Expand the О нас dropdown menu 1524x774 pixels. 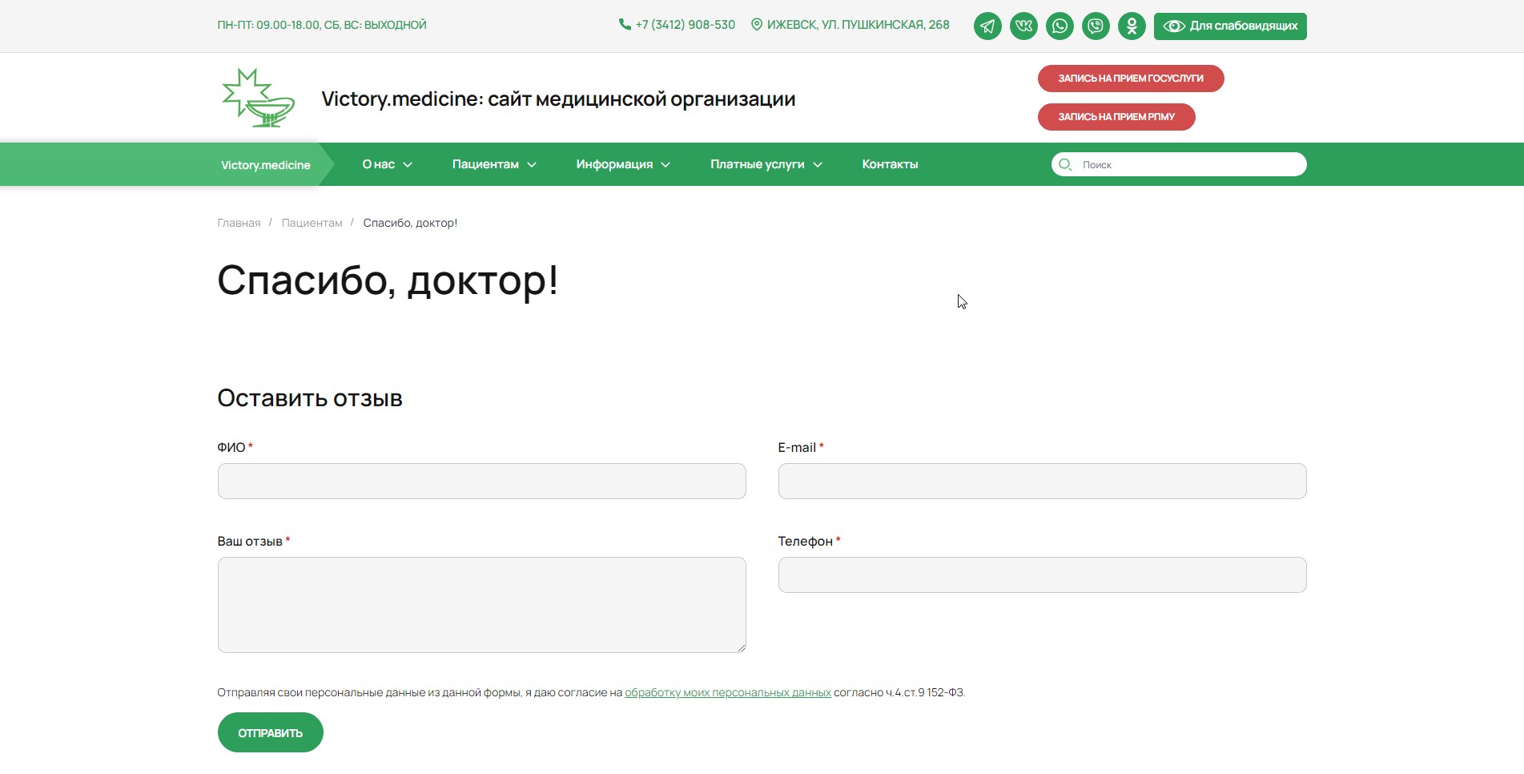tap(387, 164)
